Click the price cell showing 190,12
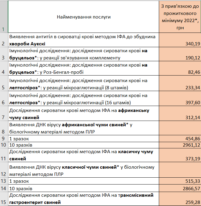This screenshot has height=206, width=201. tap(180, 54)
